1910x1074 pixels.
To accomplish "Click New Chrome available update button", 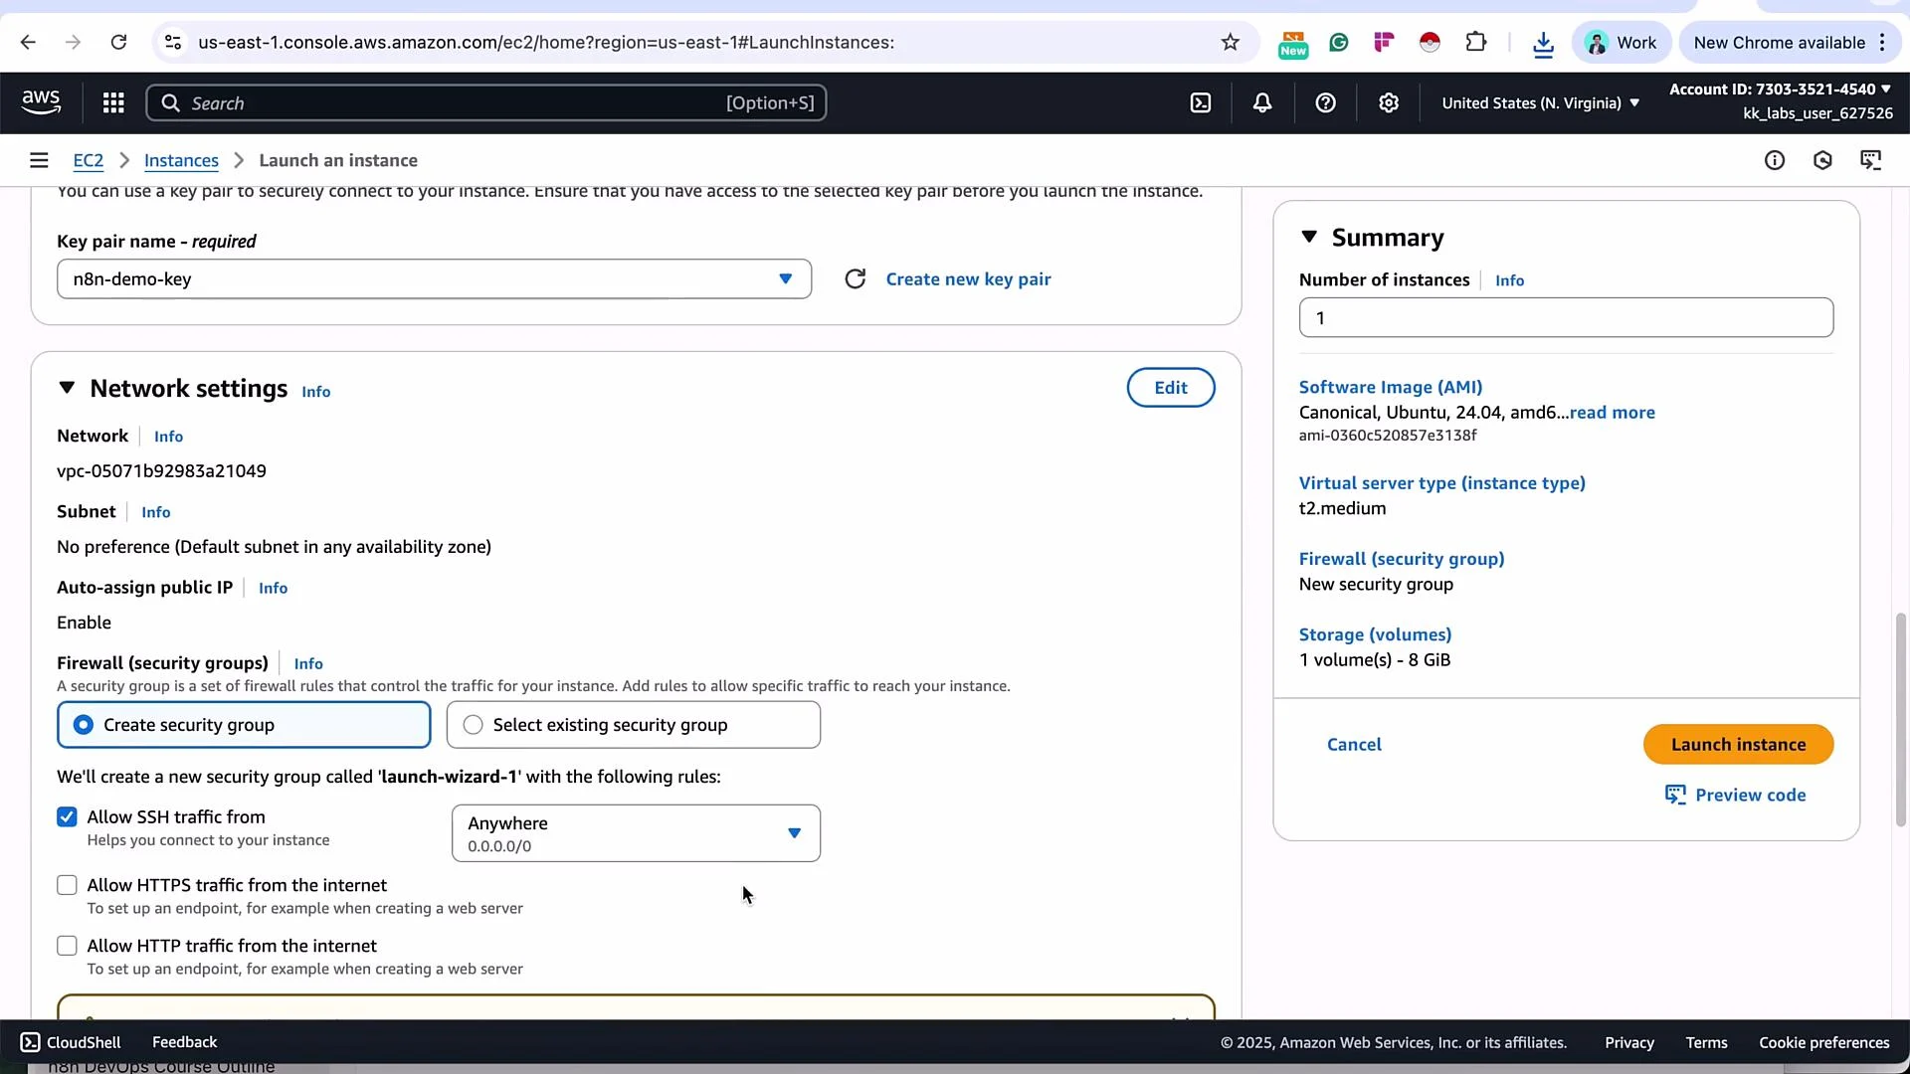I will point(1780,42).
